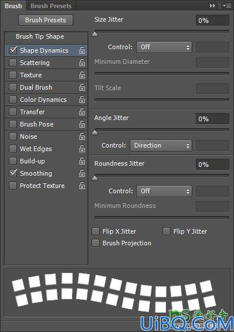Viewport: 234px width, 332px height.
Task: Click the Angle Jitter slider handle
Action: (x=95, y=132)
